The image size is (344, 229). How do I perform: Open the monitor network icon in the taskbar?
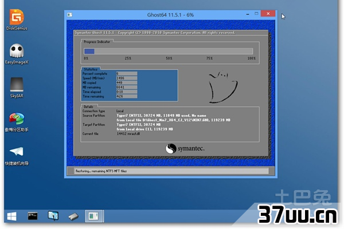(x=53, y=216)
